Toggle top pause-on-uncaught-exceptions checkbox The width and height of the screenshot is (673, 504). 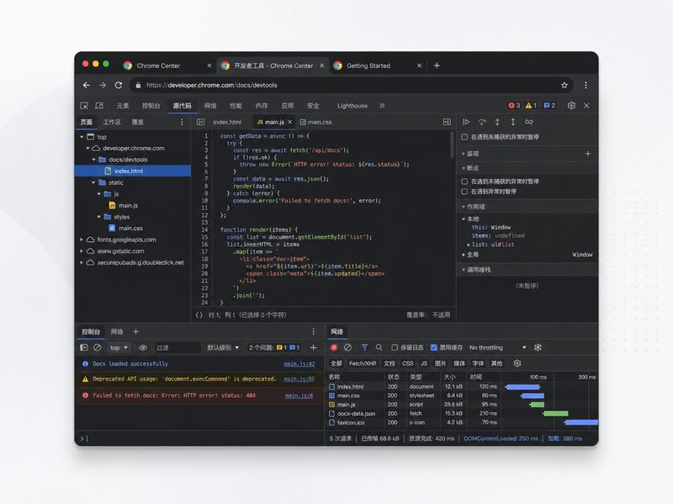(464, 137)
